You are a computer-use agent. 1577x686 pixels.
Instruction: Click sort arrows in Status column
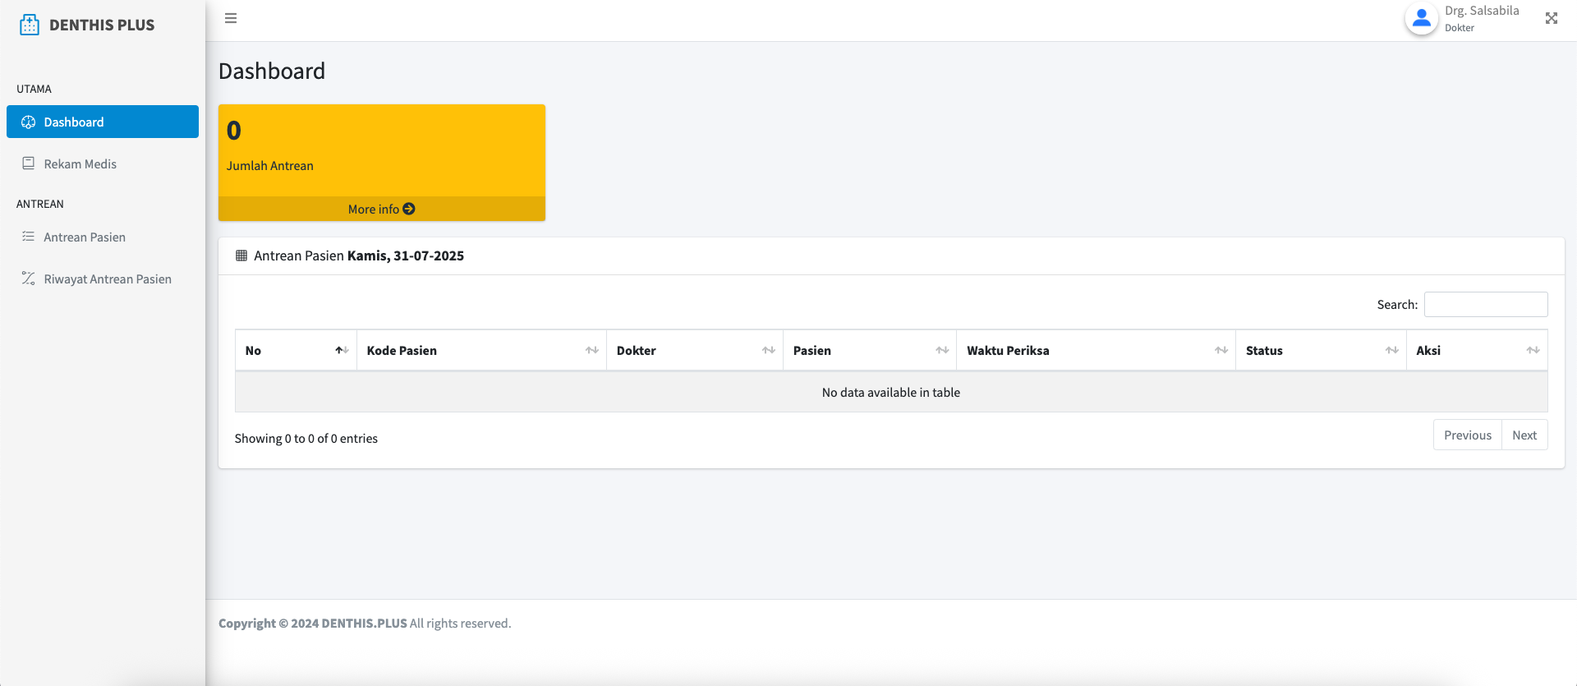(1391, 350)
